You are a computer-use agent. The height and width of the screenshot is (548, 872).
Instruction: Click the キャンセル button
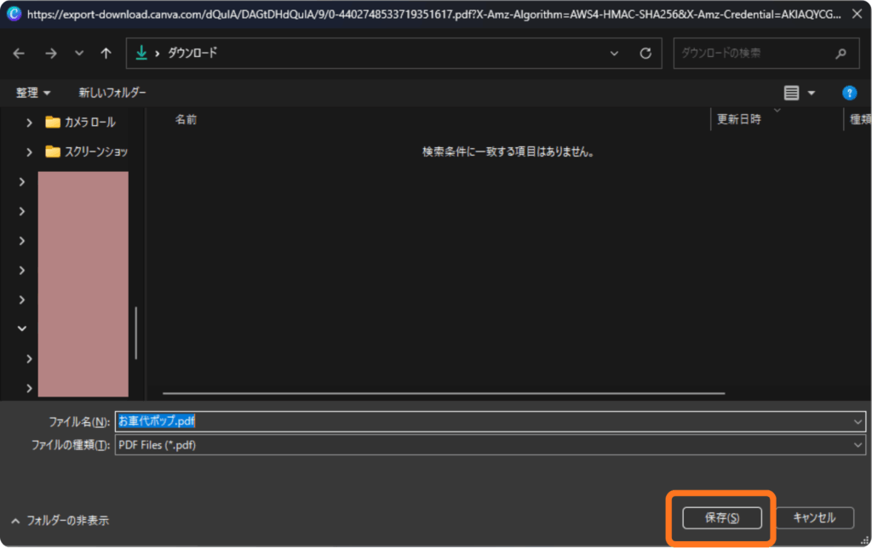point(814,517)
